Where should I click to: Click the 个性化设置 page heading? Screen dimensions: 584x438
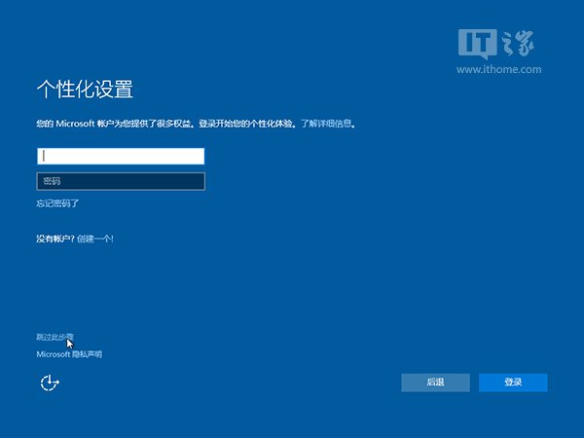pyautogui.click(x=85, y=91)
